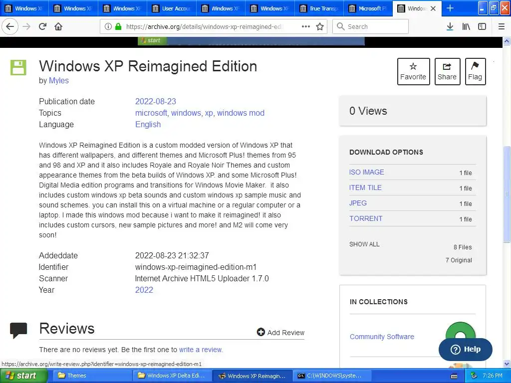Click the 0 Views counter text
511x383 pixels.
(368, 111)
